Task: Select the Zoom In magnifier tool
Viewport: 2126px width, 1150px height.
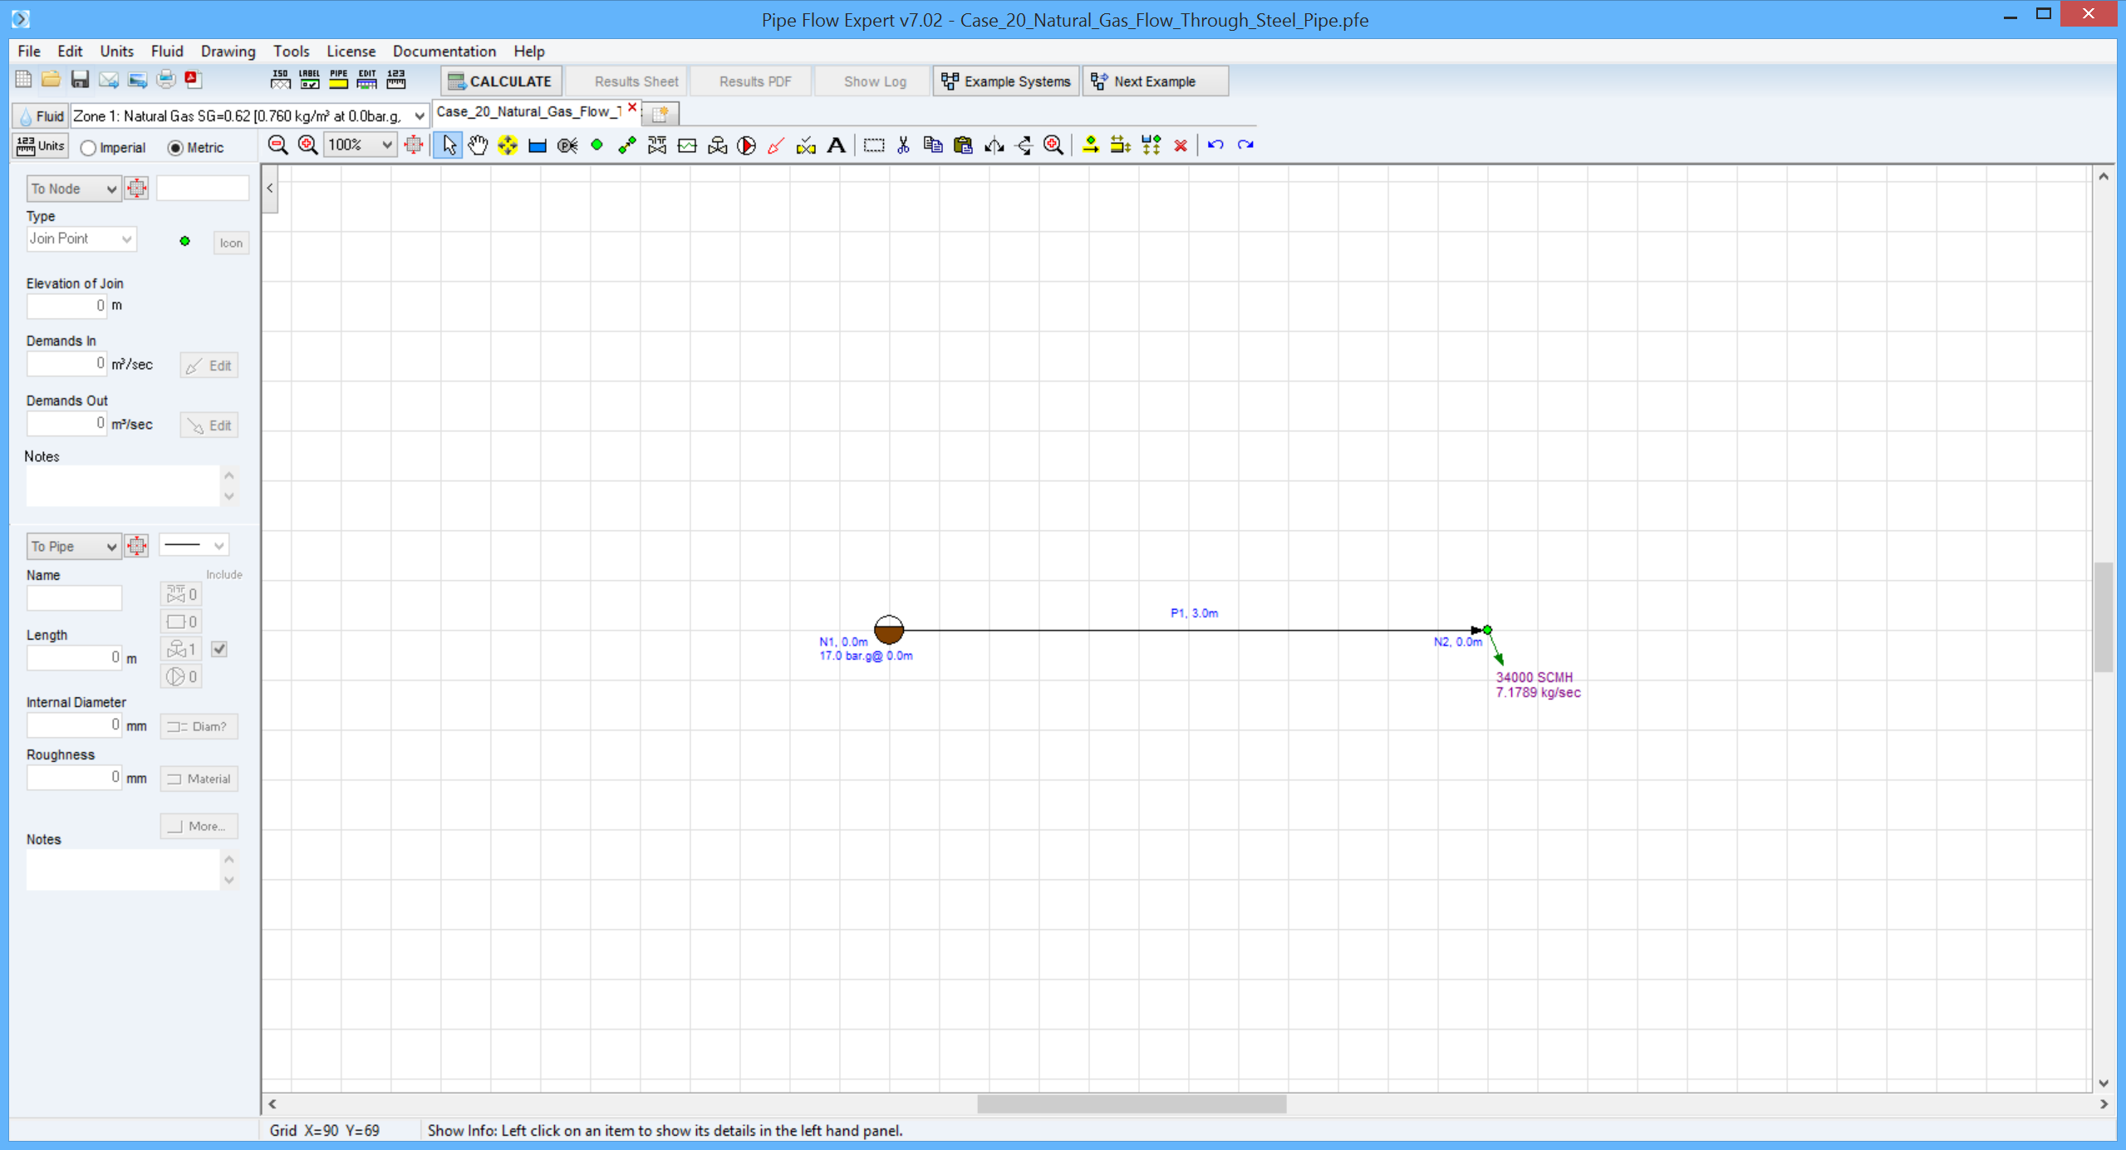Action: click(x=308, y=145)
